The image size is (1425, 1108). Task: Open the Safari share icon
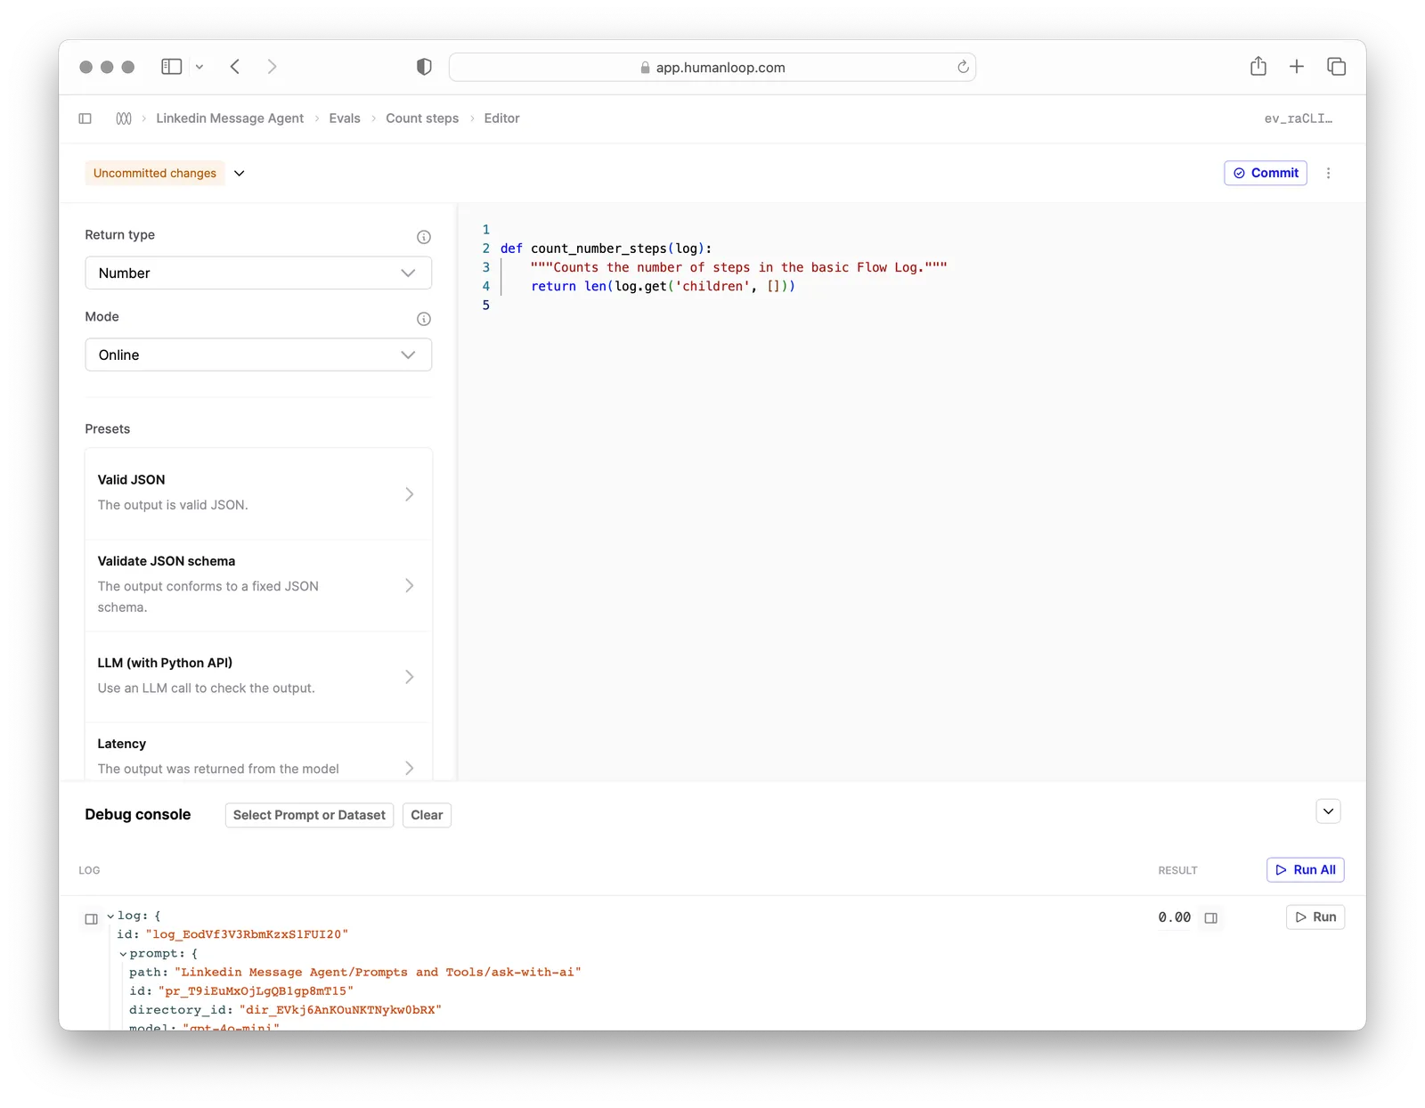coord(1258,66)
